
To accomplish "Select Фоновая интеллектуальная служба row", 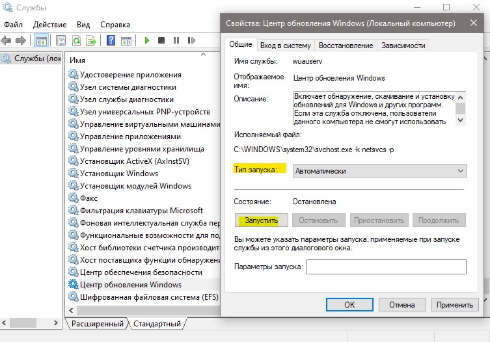I will pyautogui.click(x=144, y=223).
